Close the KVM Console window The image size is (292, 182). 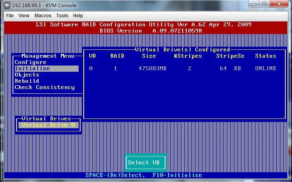coord(279,4)
